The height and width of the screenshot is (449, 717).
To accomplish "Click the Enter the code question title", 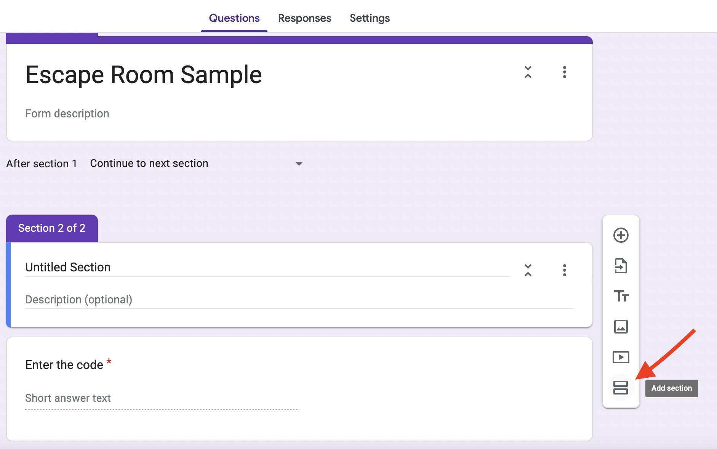I will coord(64,364).
